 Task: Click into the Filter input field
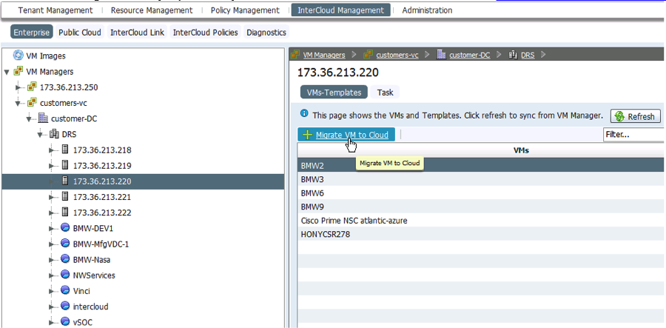pyautogui.click(x=633, y=135)
